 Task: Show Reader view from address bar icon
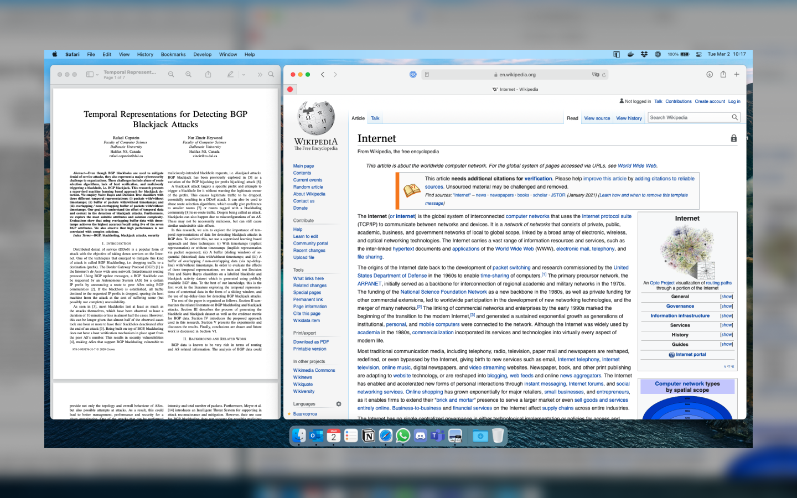tap(427, 74)
